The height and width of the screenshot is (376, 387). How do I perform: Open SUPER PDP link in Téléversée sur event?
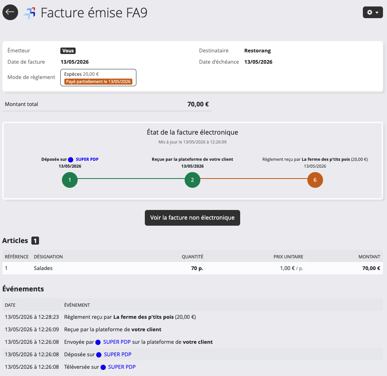pyautogui.click(x=121, y=367)
